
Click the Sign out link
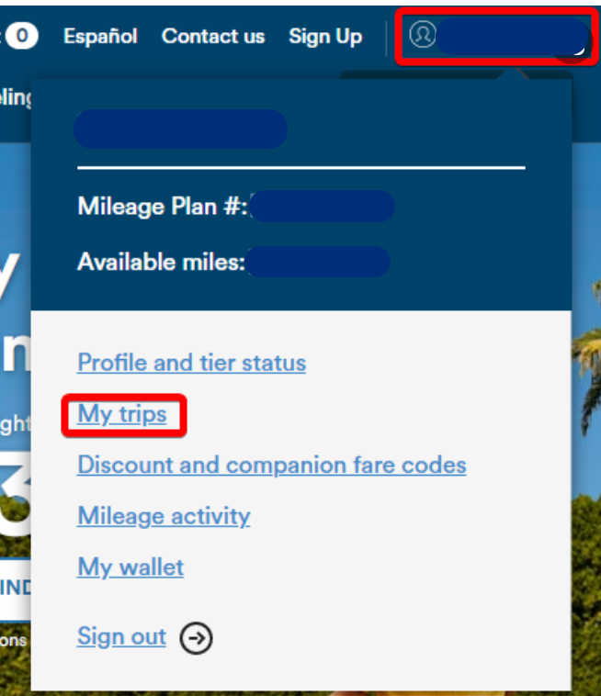(x=121, y=636)
